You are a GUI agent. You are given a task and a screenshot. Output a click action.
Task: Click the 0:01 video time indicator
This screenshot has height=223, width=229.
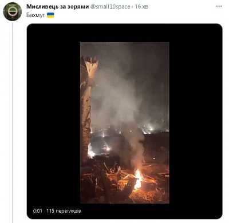click(38, 211)
